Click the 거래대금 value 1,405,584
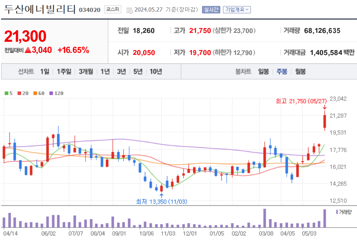This screenshot has width=357, height=244. [x=326, y=53]
